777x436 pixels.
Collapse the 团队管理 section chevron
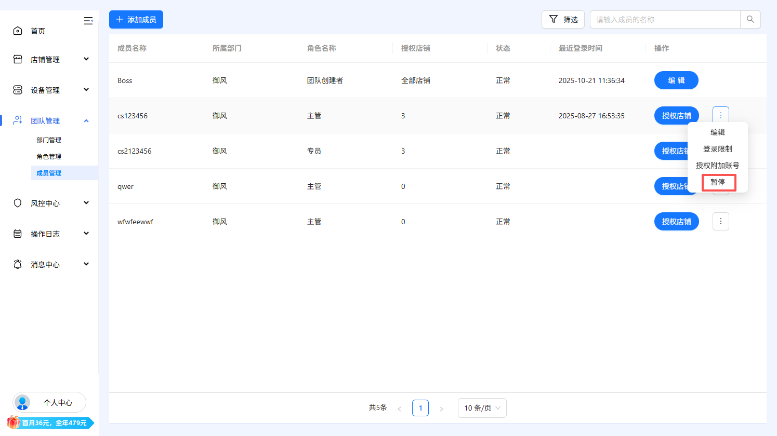(86, 120)
